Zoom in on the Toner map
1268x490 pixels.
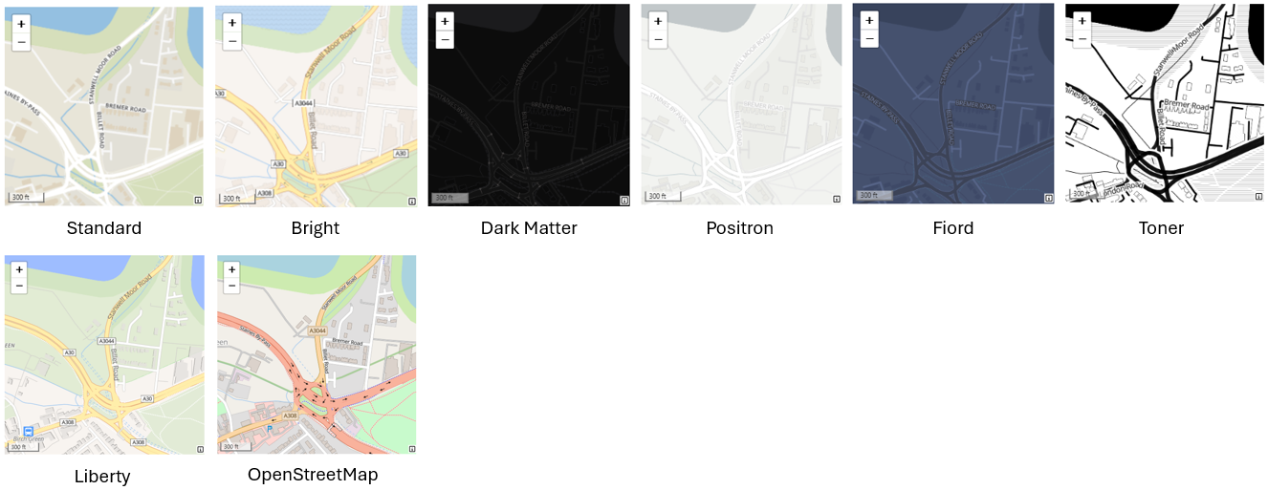pos(1082,22)
